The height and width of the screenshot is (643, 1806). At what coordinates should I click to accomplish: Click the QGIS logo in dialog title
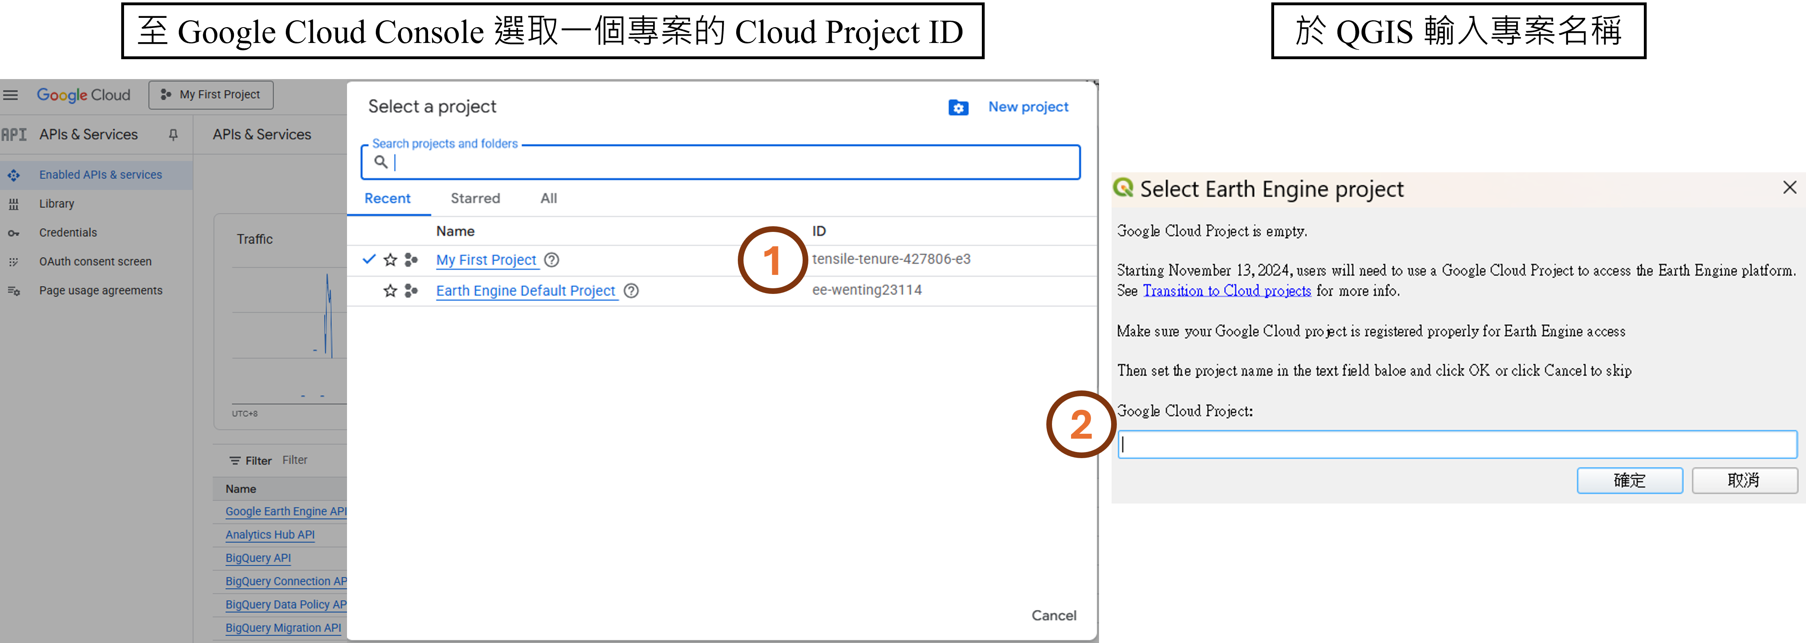tap(1124, 187)
